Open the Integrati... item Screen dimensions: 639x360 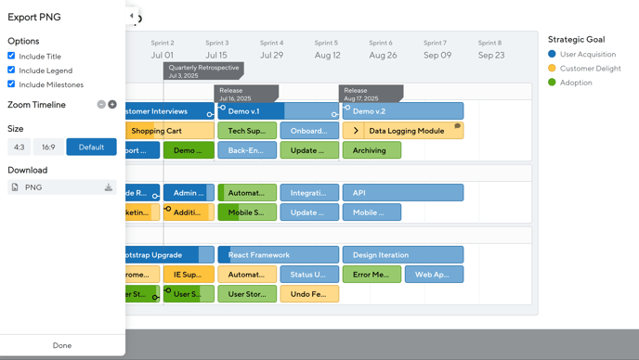pos(309,193)
